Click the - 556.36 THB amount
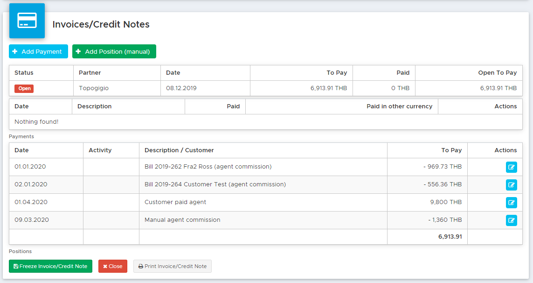 click(443, 184)
